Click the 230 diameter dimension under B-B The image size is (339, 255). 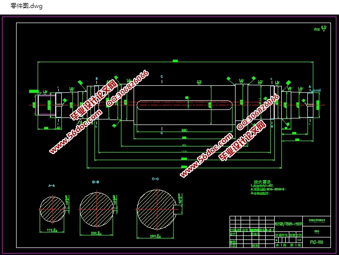96,232
